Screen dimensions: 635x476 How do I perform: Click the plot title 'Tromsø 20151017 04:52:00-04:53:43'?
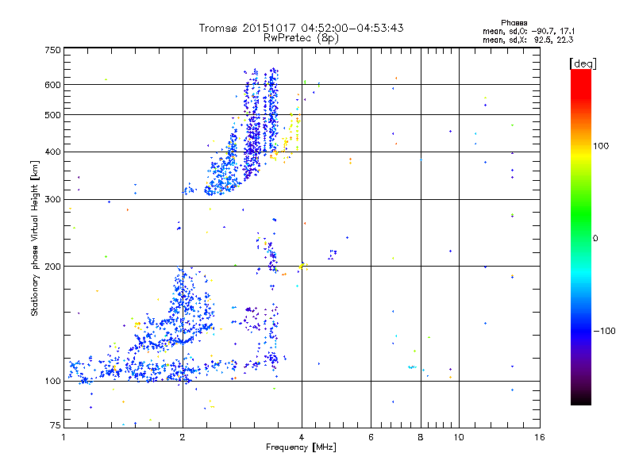click(301, 28)
